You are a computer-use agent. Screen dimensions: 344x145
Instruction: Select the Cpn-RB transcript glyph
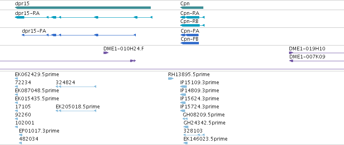pos(192,25)
